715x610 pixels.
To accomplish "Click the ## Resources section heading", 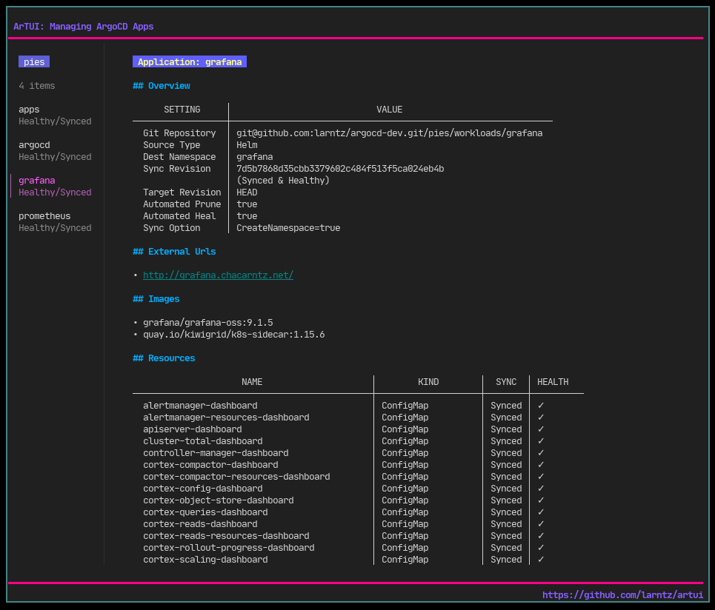I will [x=164, y=358].
